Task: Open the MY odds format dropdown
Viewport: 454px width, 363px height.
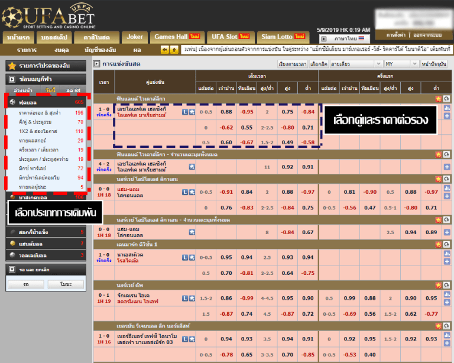Action: tap(401, 64)
